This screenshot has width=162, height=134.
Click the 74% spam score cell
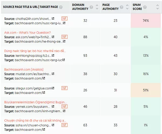[146, 21]
